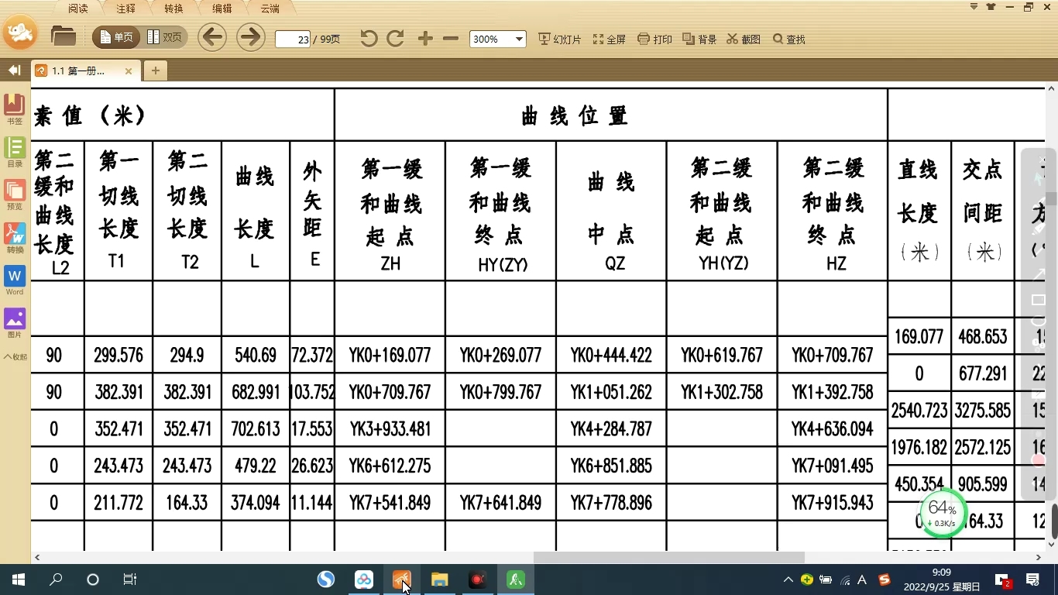This screenshot has height=595, width=1058.
Task: Close the 1.1 第一册 document tab
Action: pyautogui.click(x=129, y=71)
